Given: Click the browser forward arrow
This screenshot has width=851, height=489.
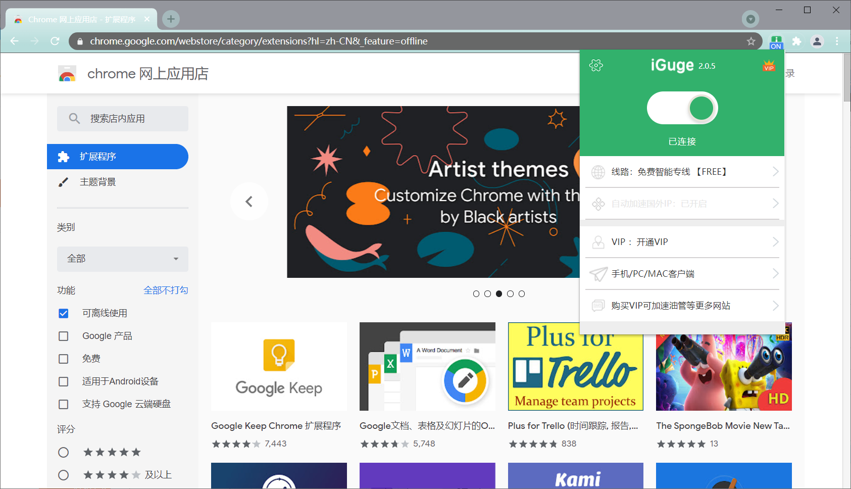Looking at the screenshot, I should (35, 41).
